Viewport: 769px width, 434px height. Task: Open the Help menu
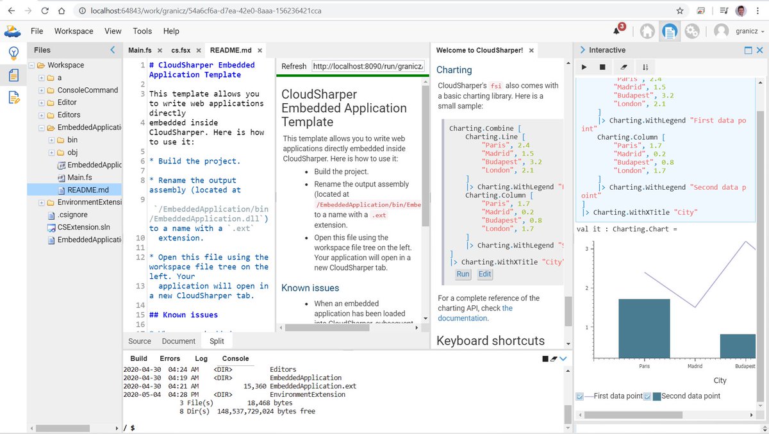point(171,31)
